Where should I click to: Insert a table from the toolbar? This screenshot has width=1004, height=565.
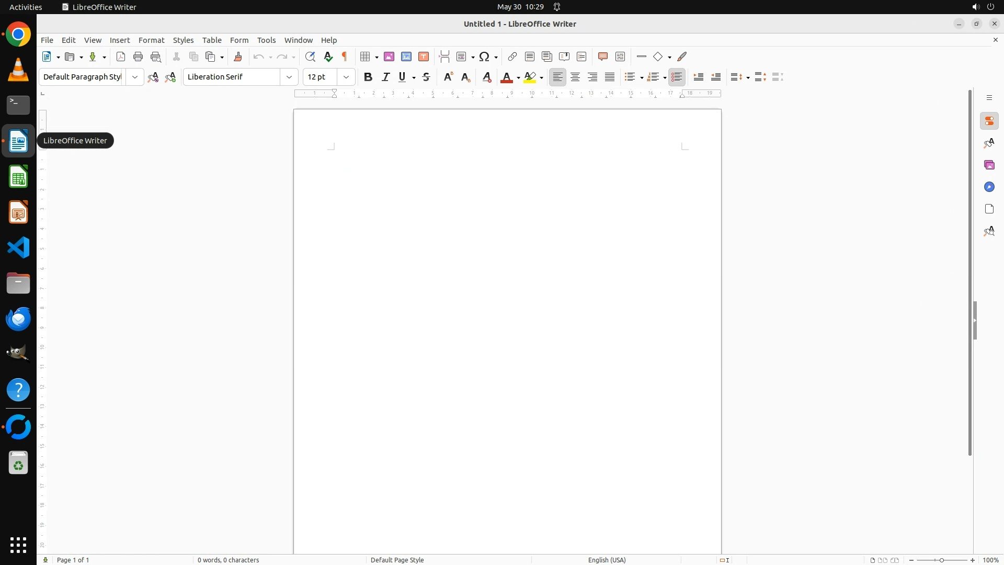pyautogui.click(x=365, y=56)
